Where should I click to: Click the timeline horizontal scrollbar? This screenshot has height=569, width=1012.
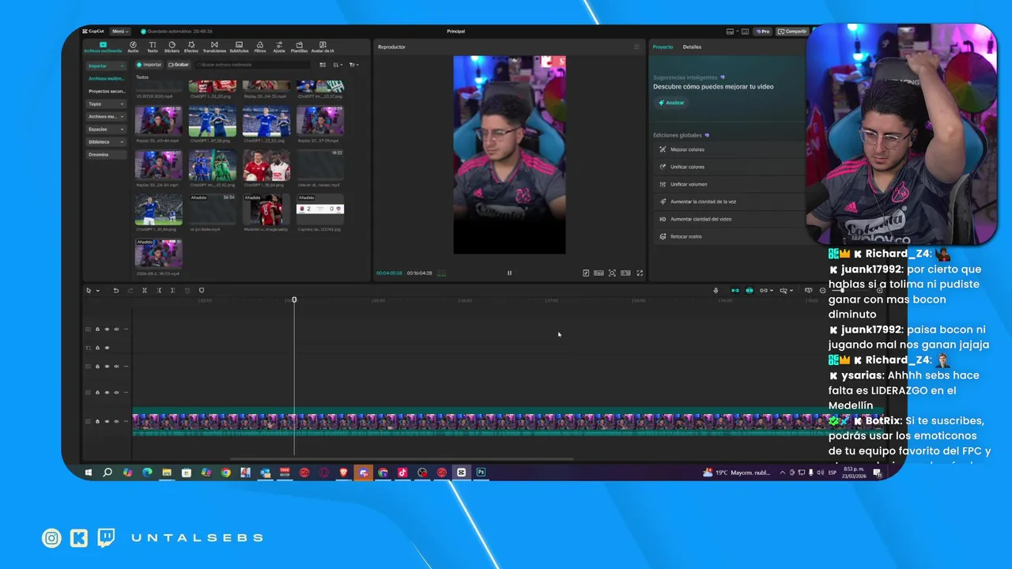point(402,458)
